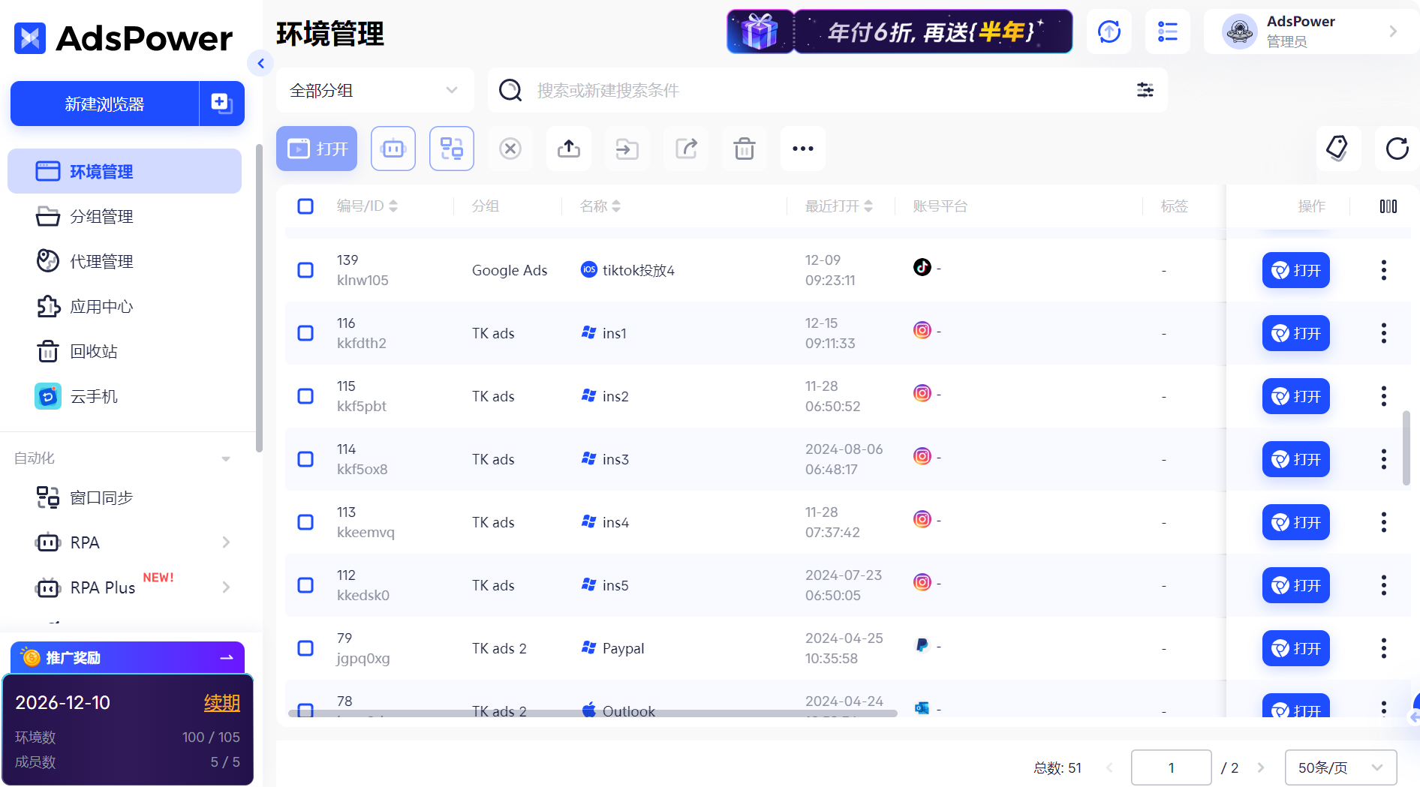Open the more options ellipsis icon
Image resolution: width=1420 pixels, height=787 pixels.
[x=802, y=149]
